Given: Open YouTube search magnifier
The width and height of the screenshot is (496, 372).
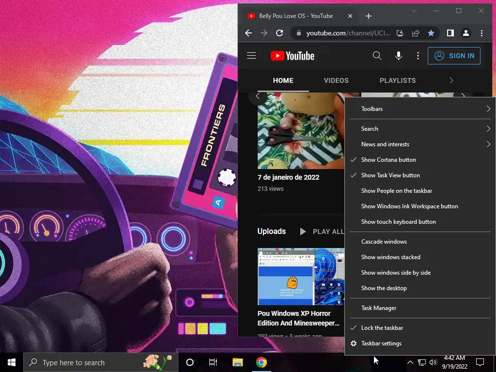Looking at the screenshot, I should pos(377,56).
